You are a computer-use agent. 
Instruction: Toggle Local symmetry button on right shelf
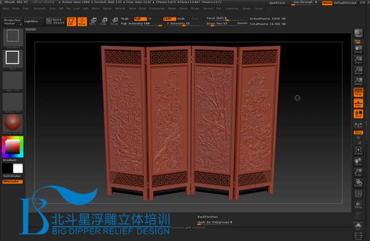point(358,114)
